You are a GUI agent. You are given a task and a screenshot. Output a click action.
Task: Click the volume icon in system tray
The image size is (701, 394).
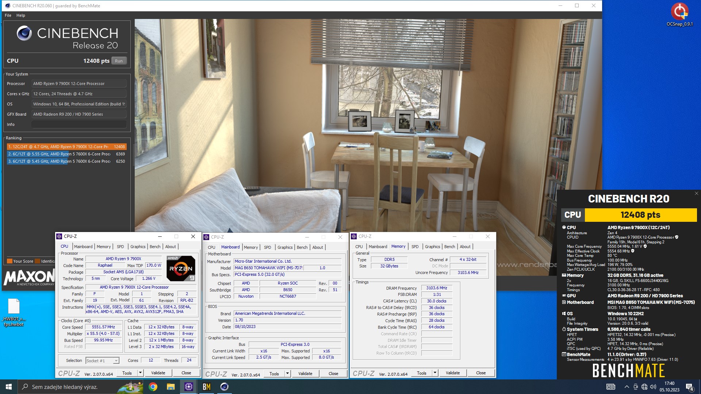click(653, 387)
